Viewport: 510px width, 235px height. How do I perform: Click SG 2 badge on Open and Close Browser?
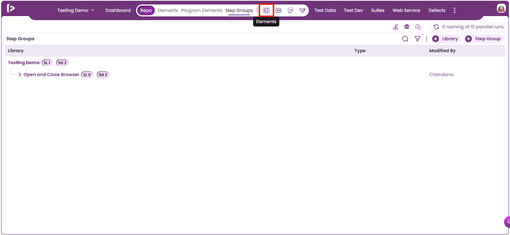tap(103, 75)
